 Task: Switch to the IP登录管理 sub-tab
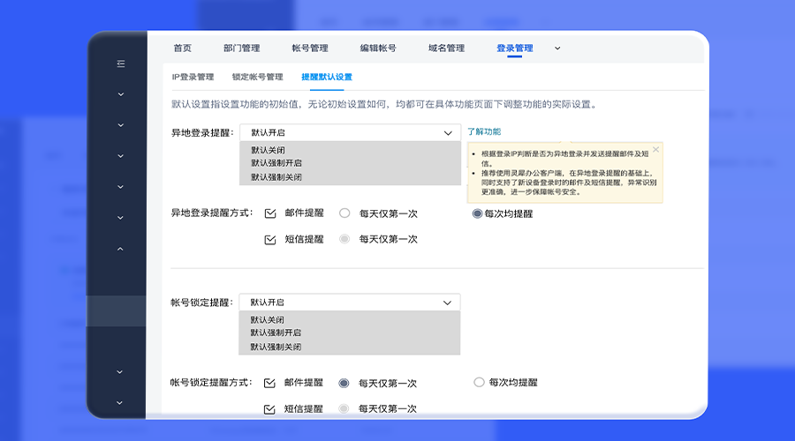tap(193, 78)
